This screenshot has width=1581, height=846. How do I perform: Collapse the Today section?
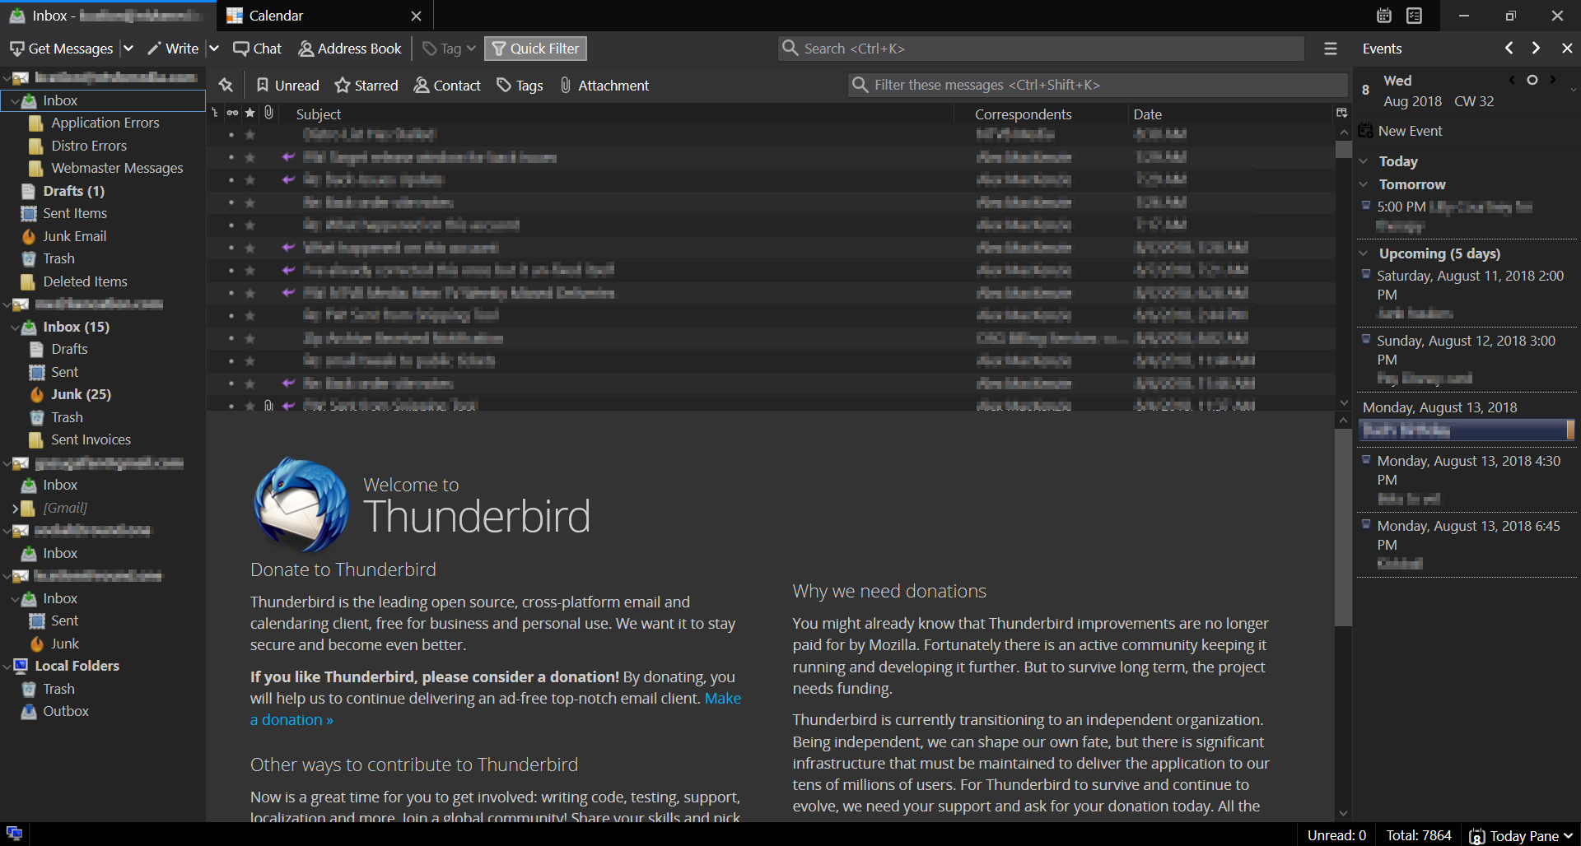pos(1364,161)
